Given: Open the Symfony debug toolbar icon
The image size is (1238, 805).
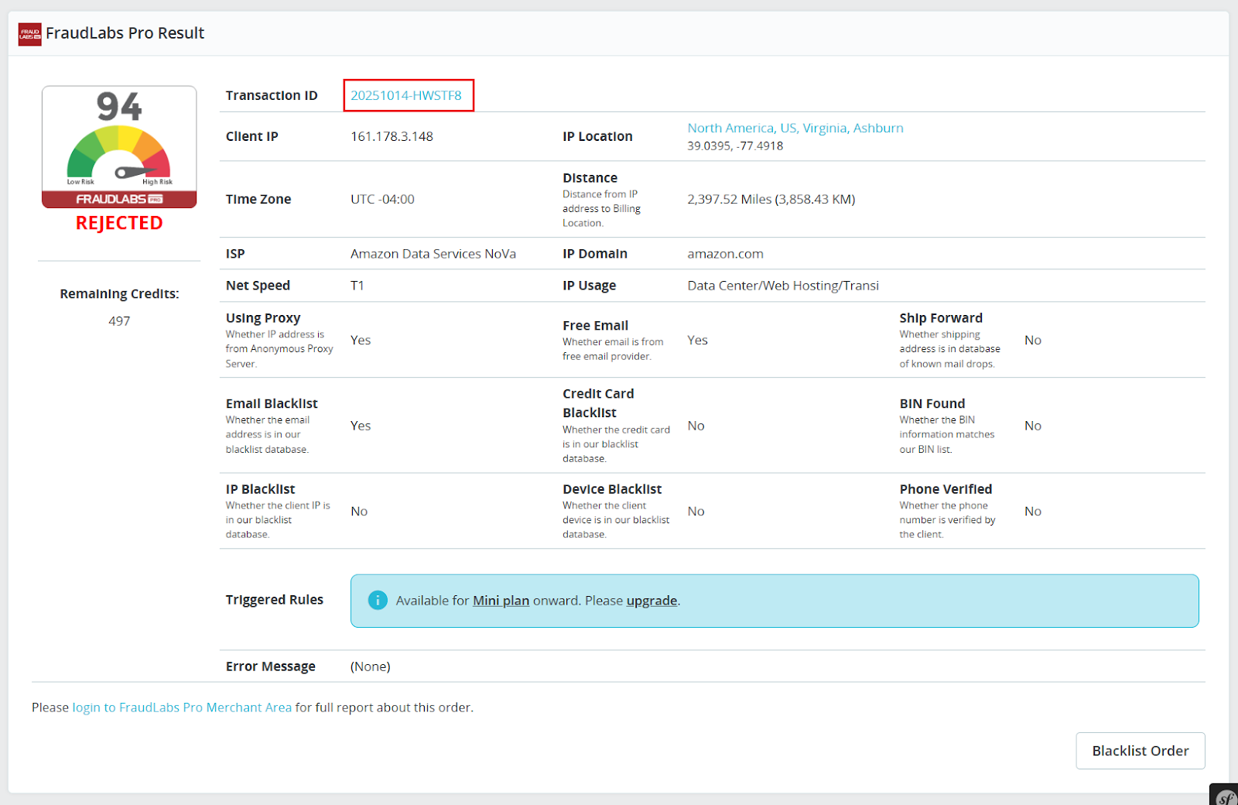Looking at the screenshot, I should (1225, 796).
